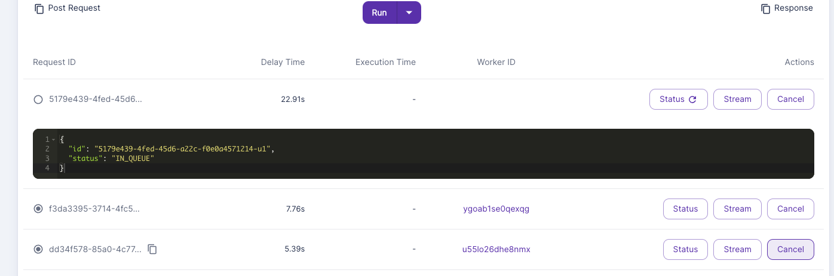Open worker u55lo26dhe8nmx link
The width and height of the screenshot is (834, 276).
(x=496, y=249)
